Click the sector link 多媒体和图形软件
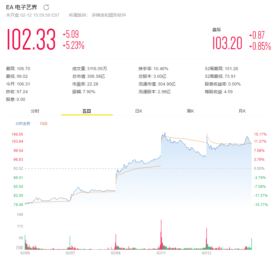Viewport: 273px width, 258px height. point(109,15)
